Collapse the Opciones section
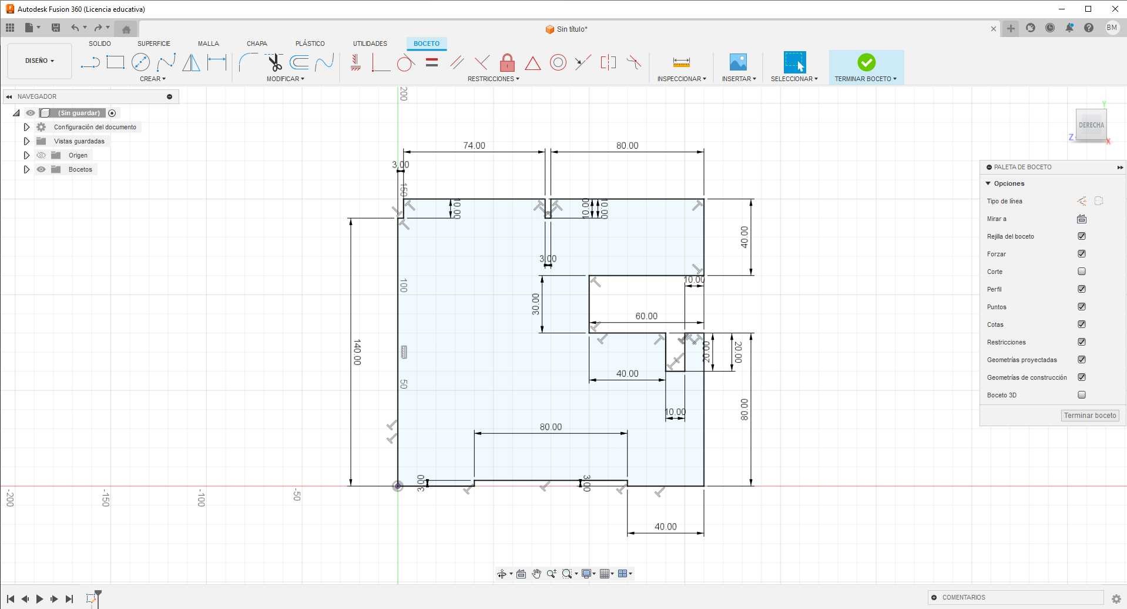Viewport: 1127px width, 609px height. [x=988, y=183]
